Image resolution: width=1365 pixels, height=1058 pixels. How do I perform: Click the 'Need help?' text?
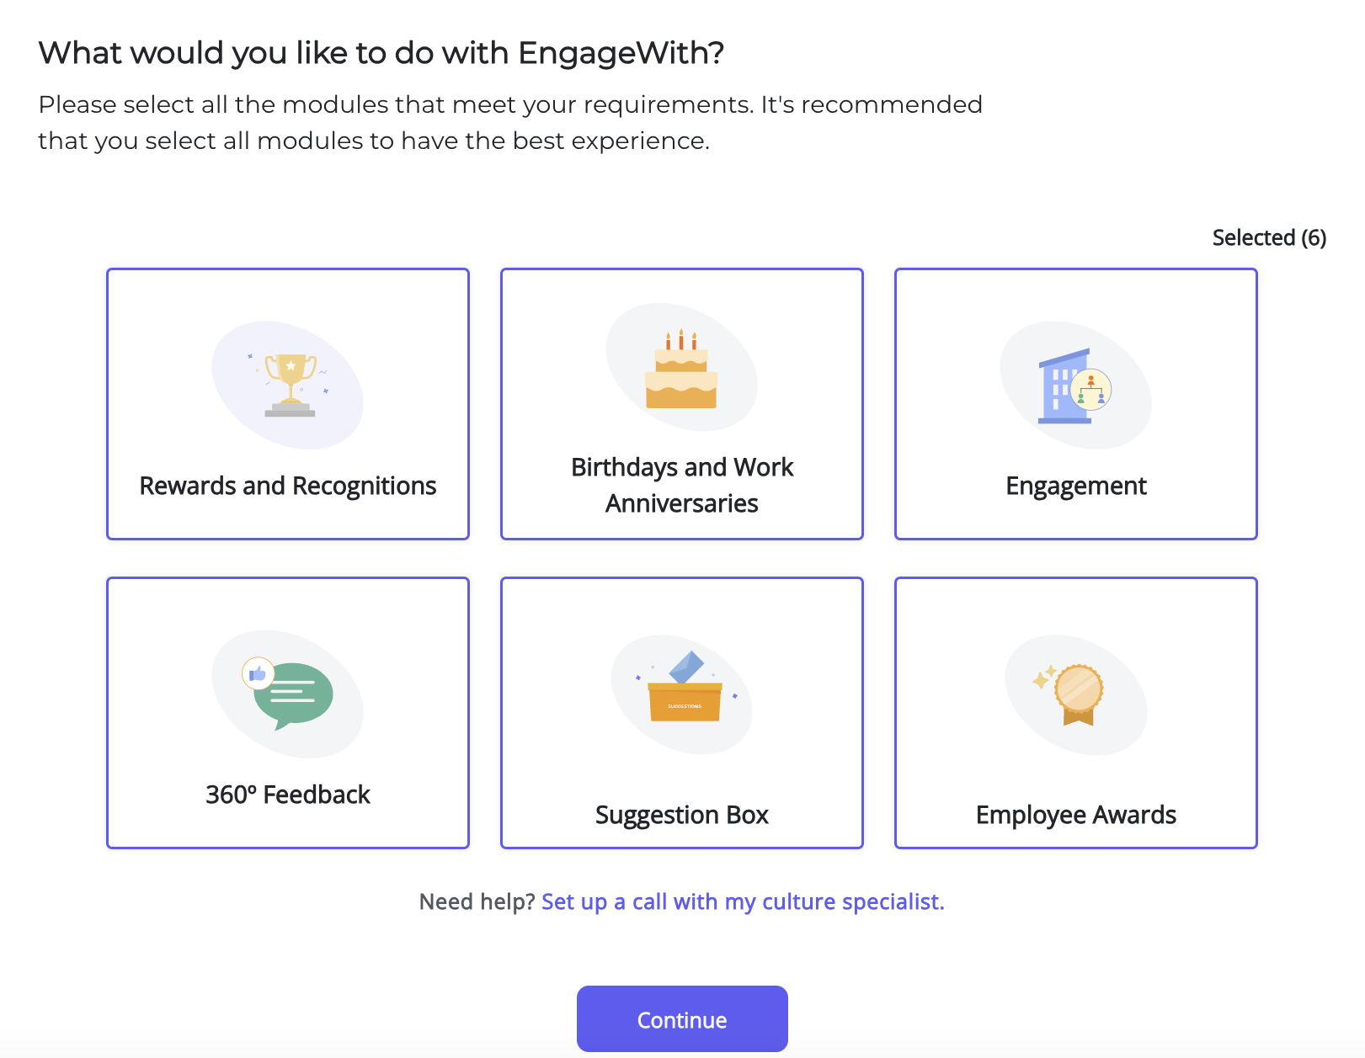[477, 901]
